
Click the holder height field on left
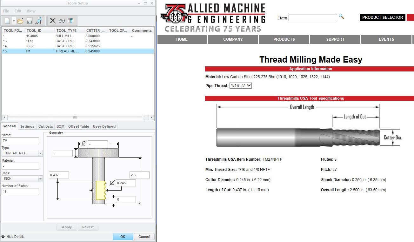[x=63, y=153]
